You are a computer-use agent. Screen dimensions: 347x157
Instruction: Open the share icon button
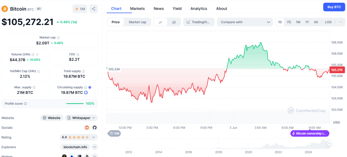(94, 9)
